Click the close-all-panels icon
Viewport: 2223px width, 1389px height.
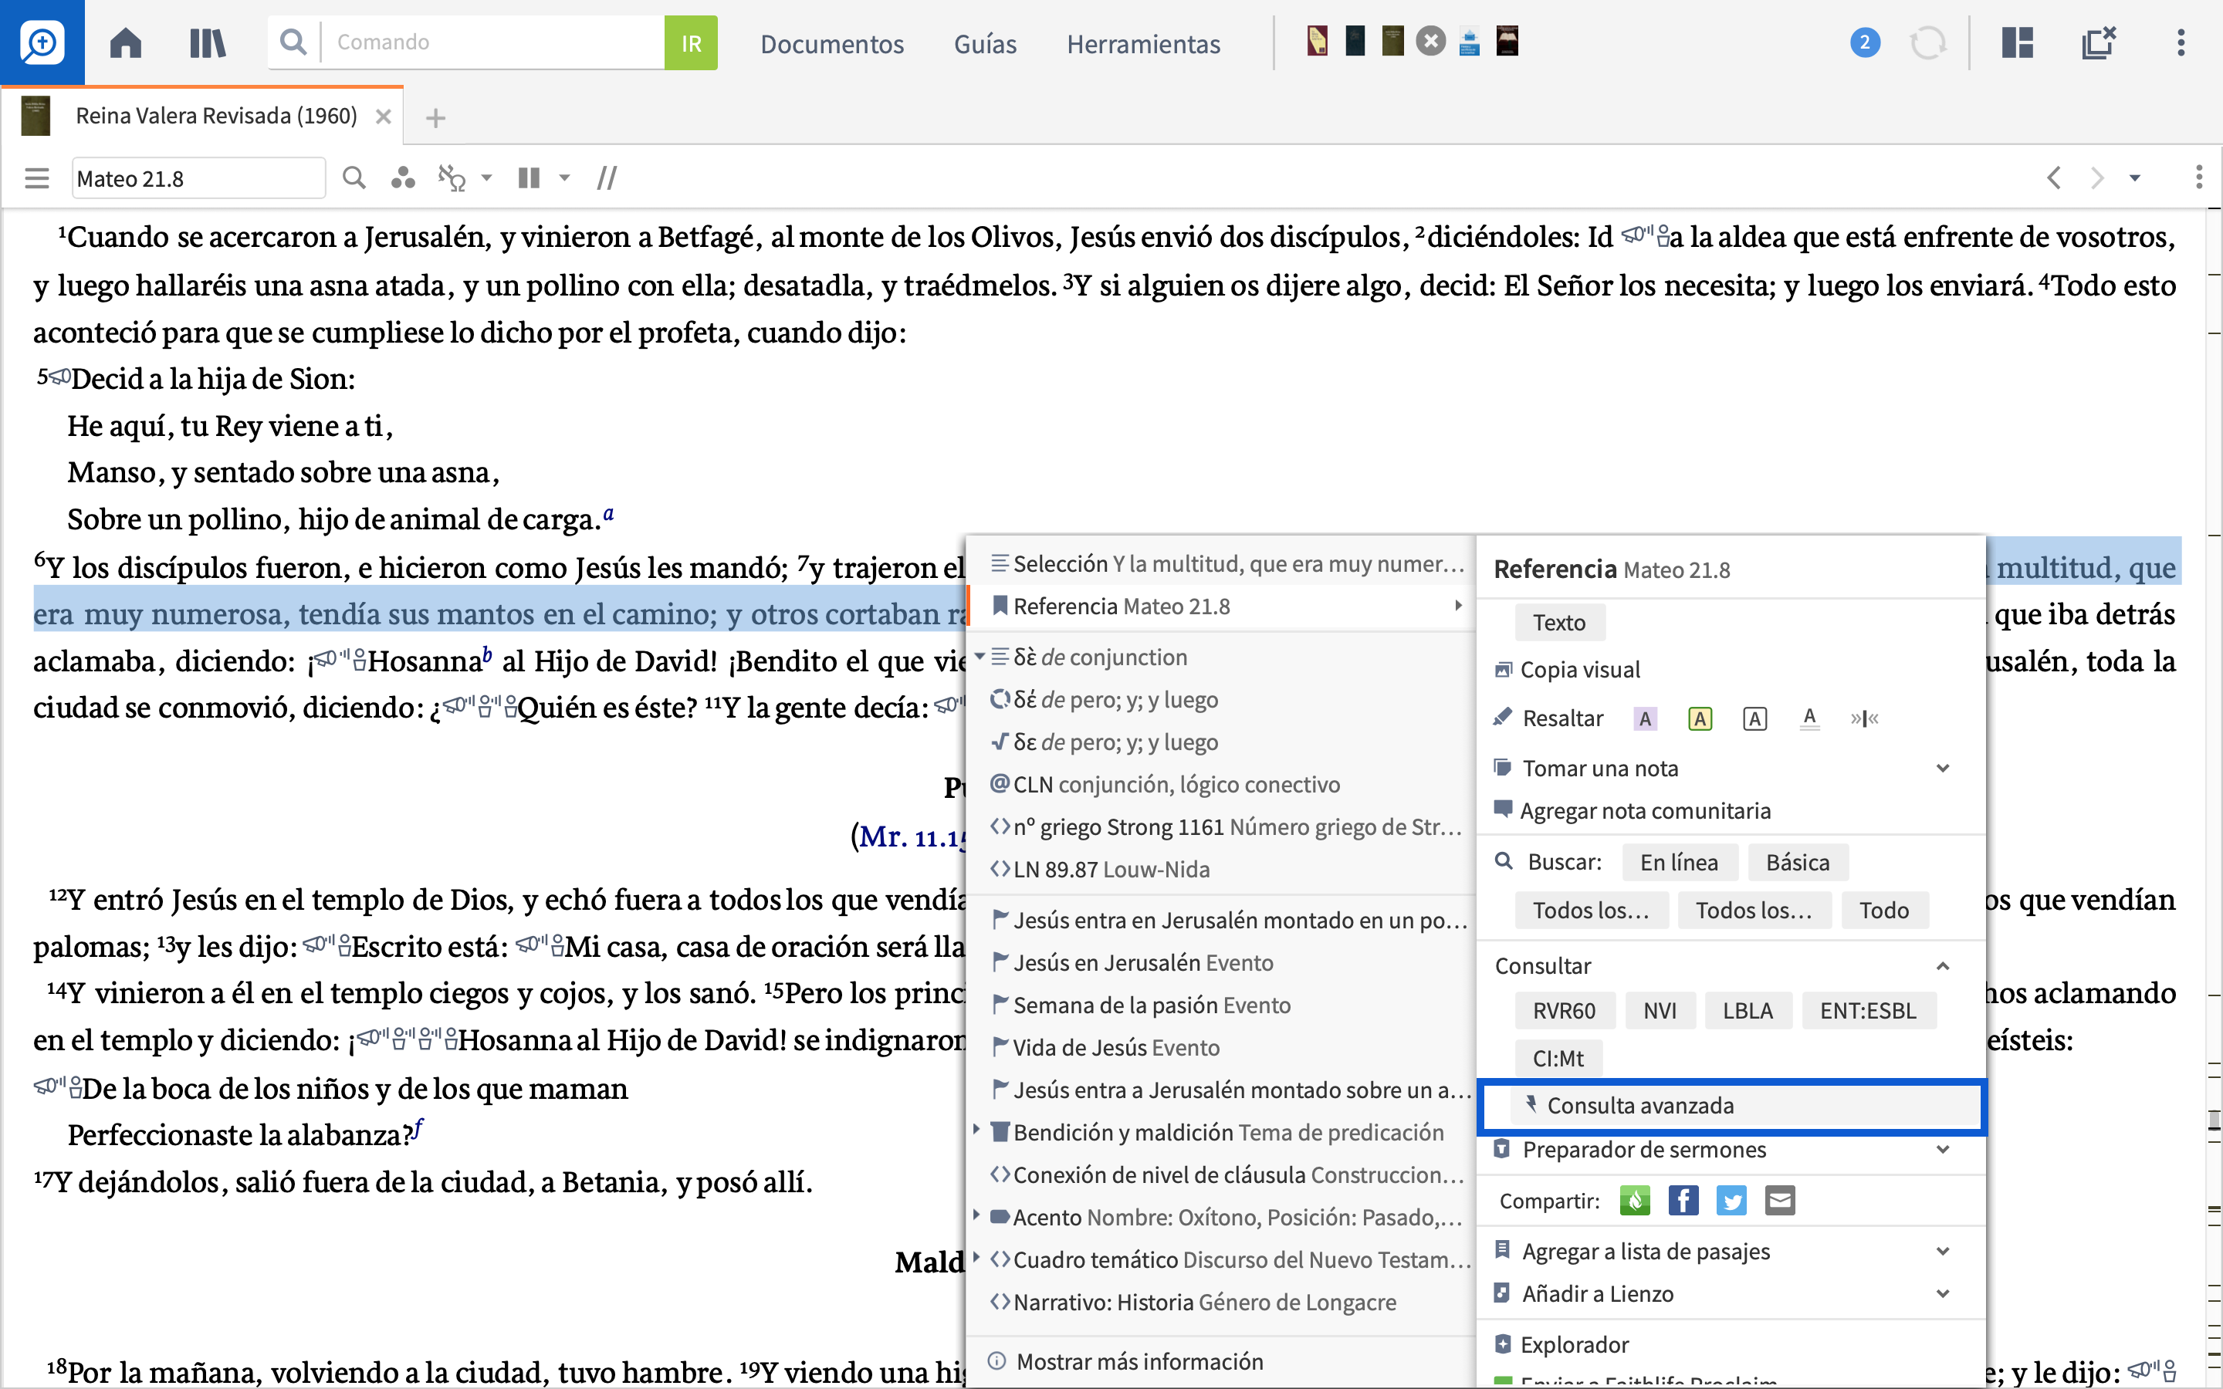2098,42
